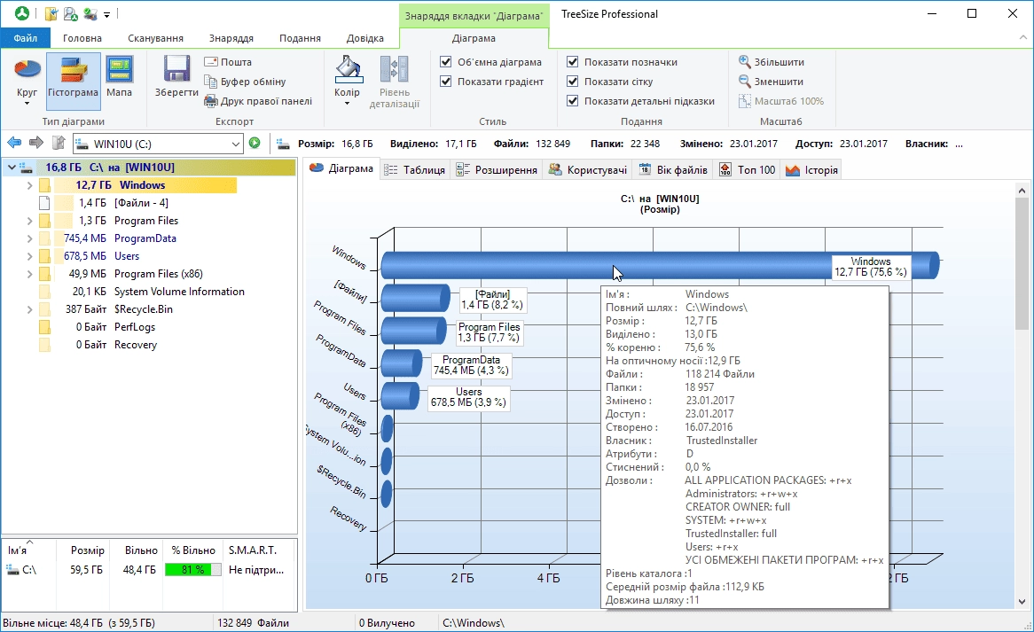Screen dimensions: 1034x632
Task: Click first quick access toolbar icon
Action: 51,13
